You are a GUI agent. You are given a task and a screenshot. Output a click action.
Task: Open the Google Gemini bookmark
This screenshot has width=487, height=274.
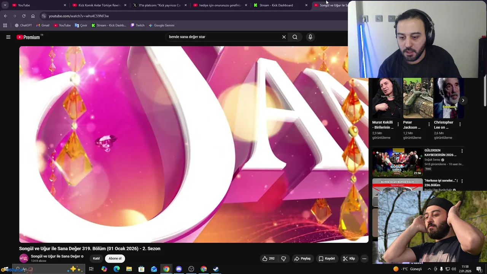coord(161,25)
